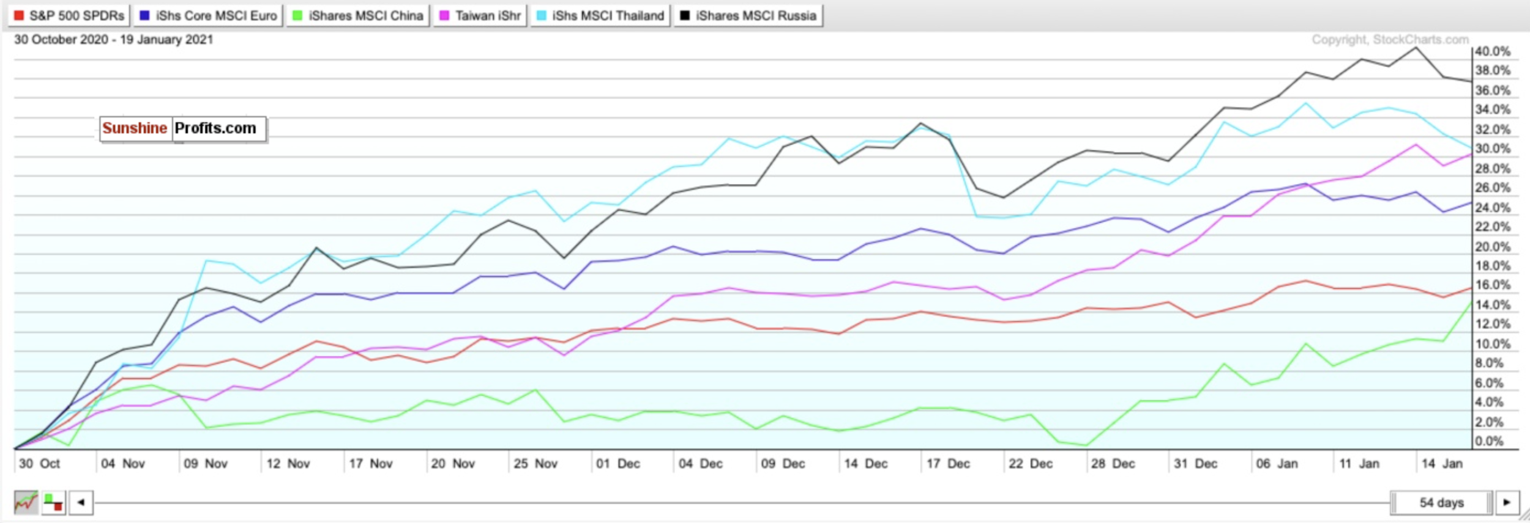Click the magenta Taiwan iShr color swatch
The image size is (1530, 523).
point(444,15)
